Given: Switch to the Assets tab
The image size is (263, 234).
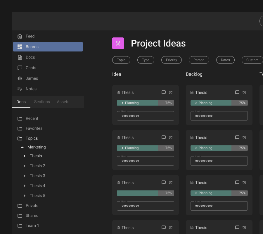Looking at the screenshot, I should click(63, 102).
